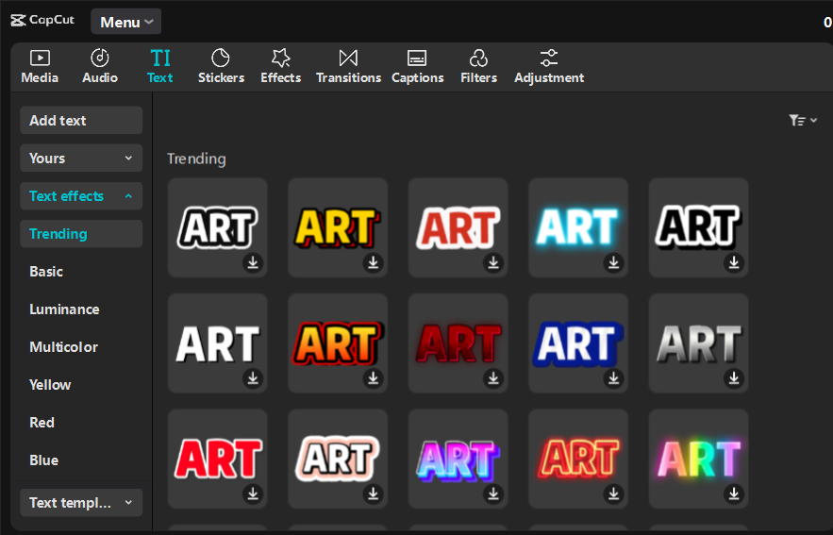Download the cyan glowing ART text effect

(x=614, y=262)
